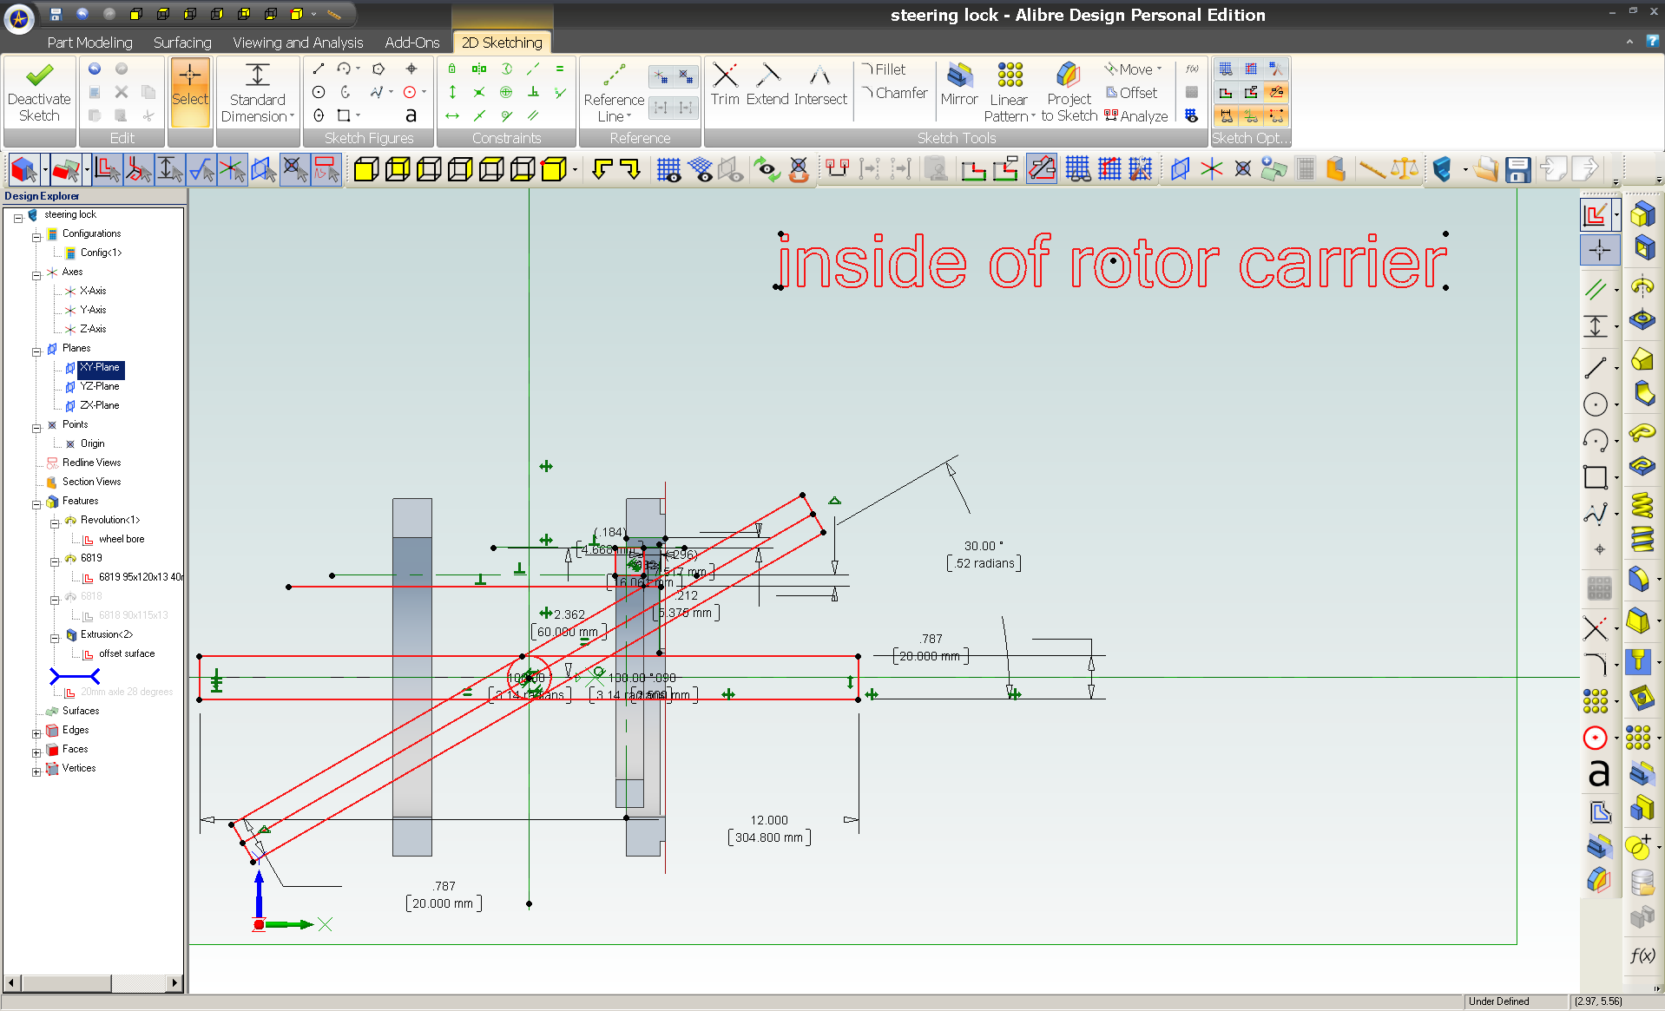Open the Surfacing ribbon tab
The width and height of the screenshot is (1665, 1011).
(182, 43)
